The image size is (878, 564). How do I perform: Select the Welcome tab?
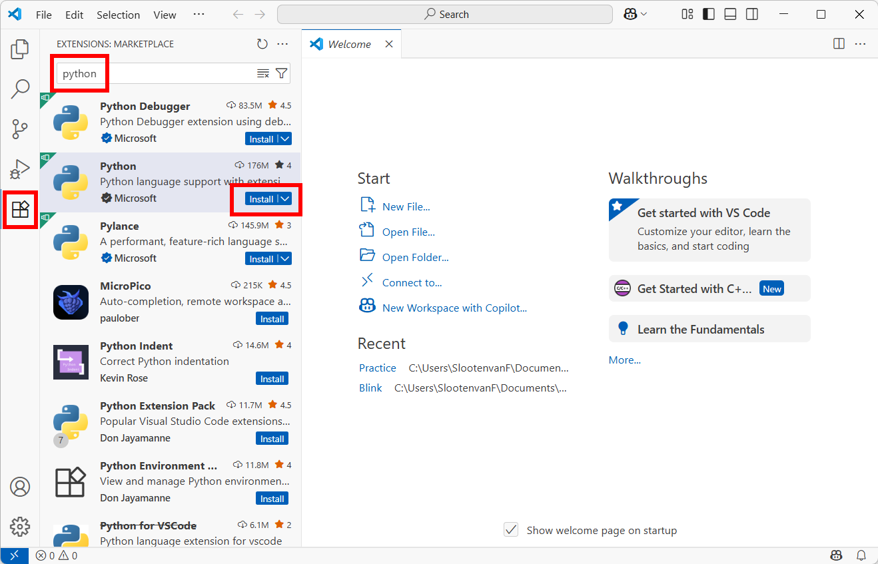point(351,44)
